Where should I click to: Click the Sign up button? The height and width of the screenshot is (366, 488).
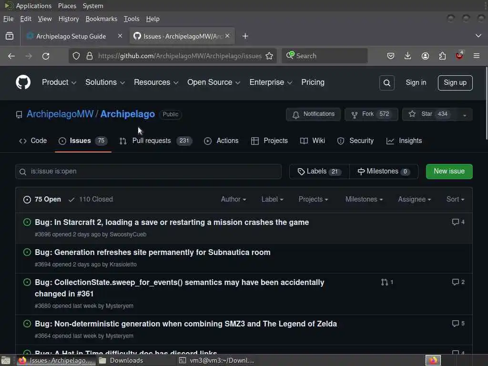tap(455, 83)
